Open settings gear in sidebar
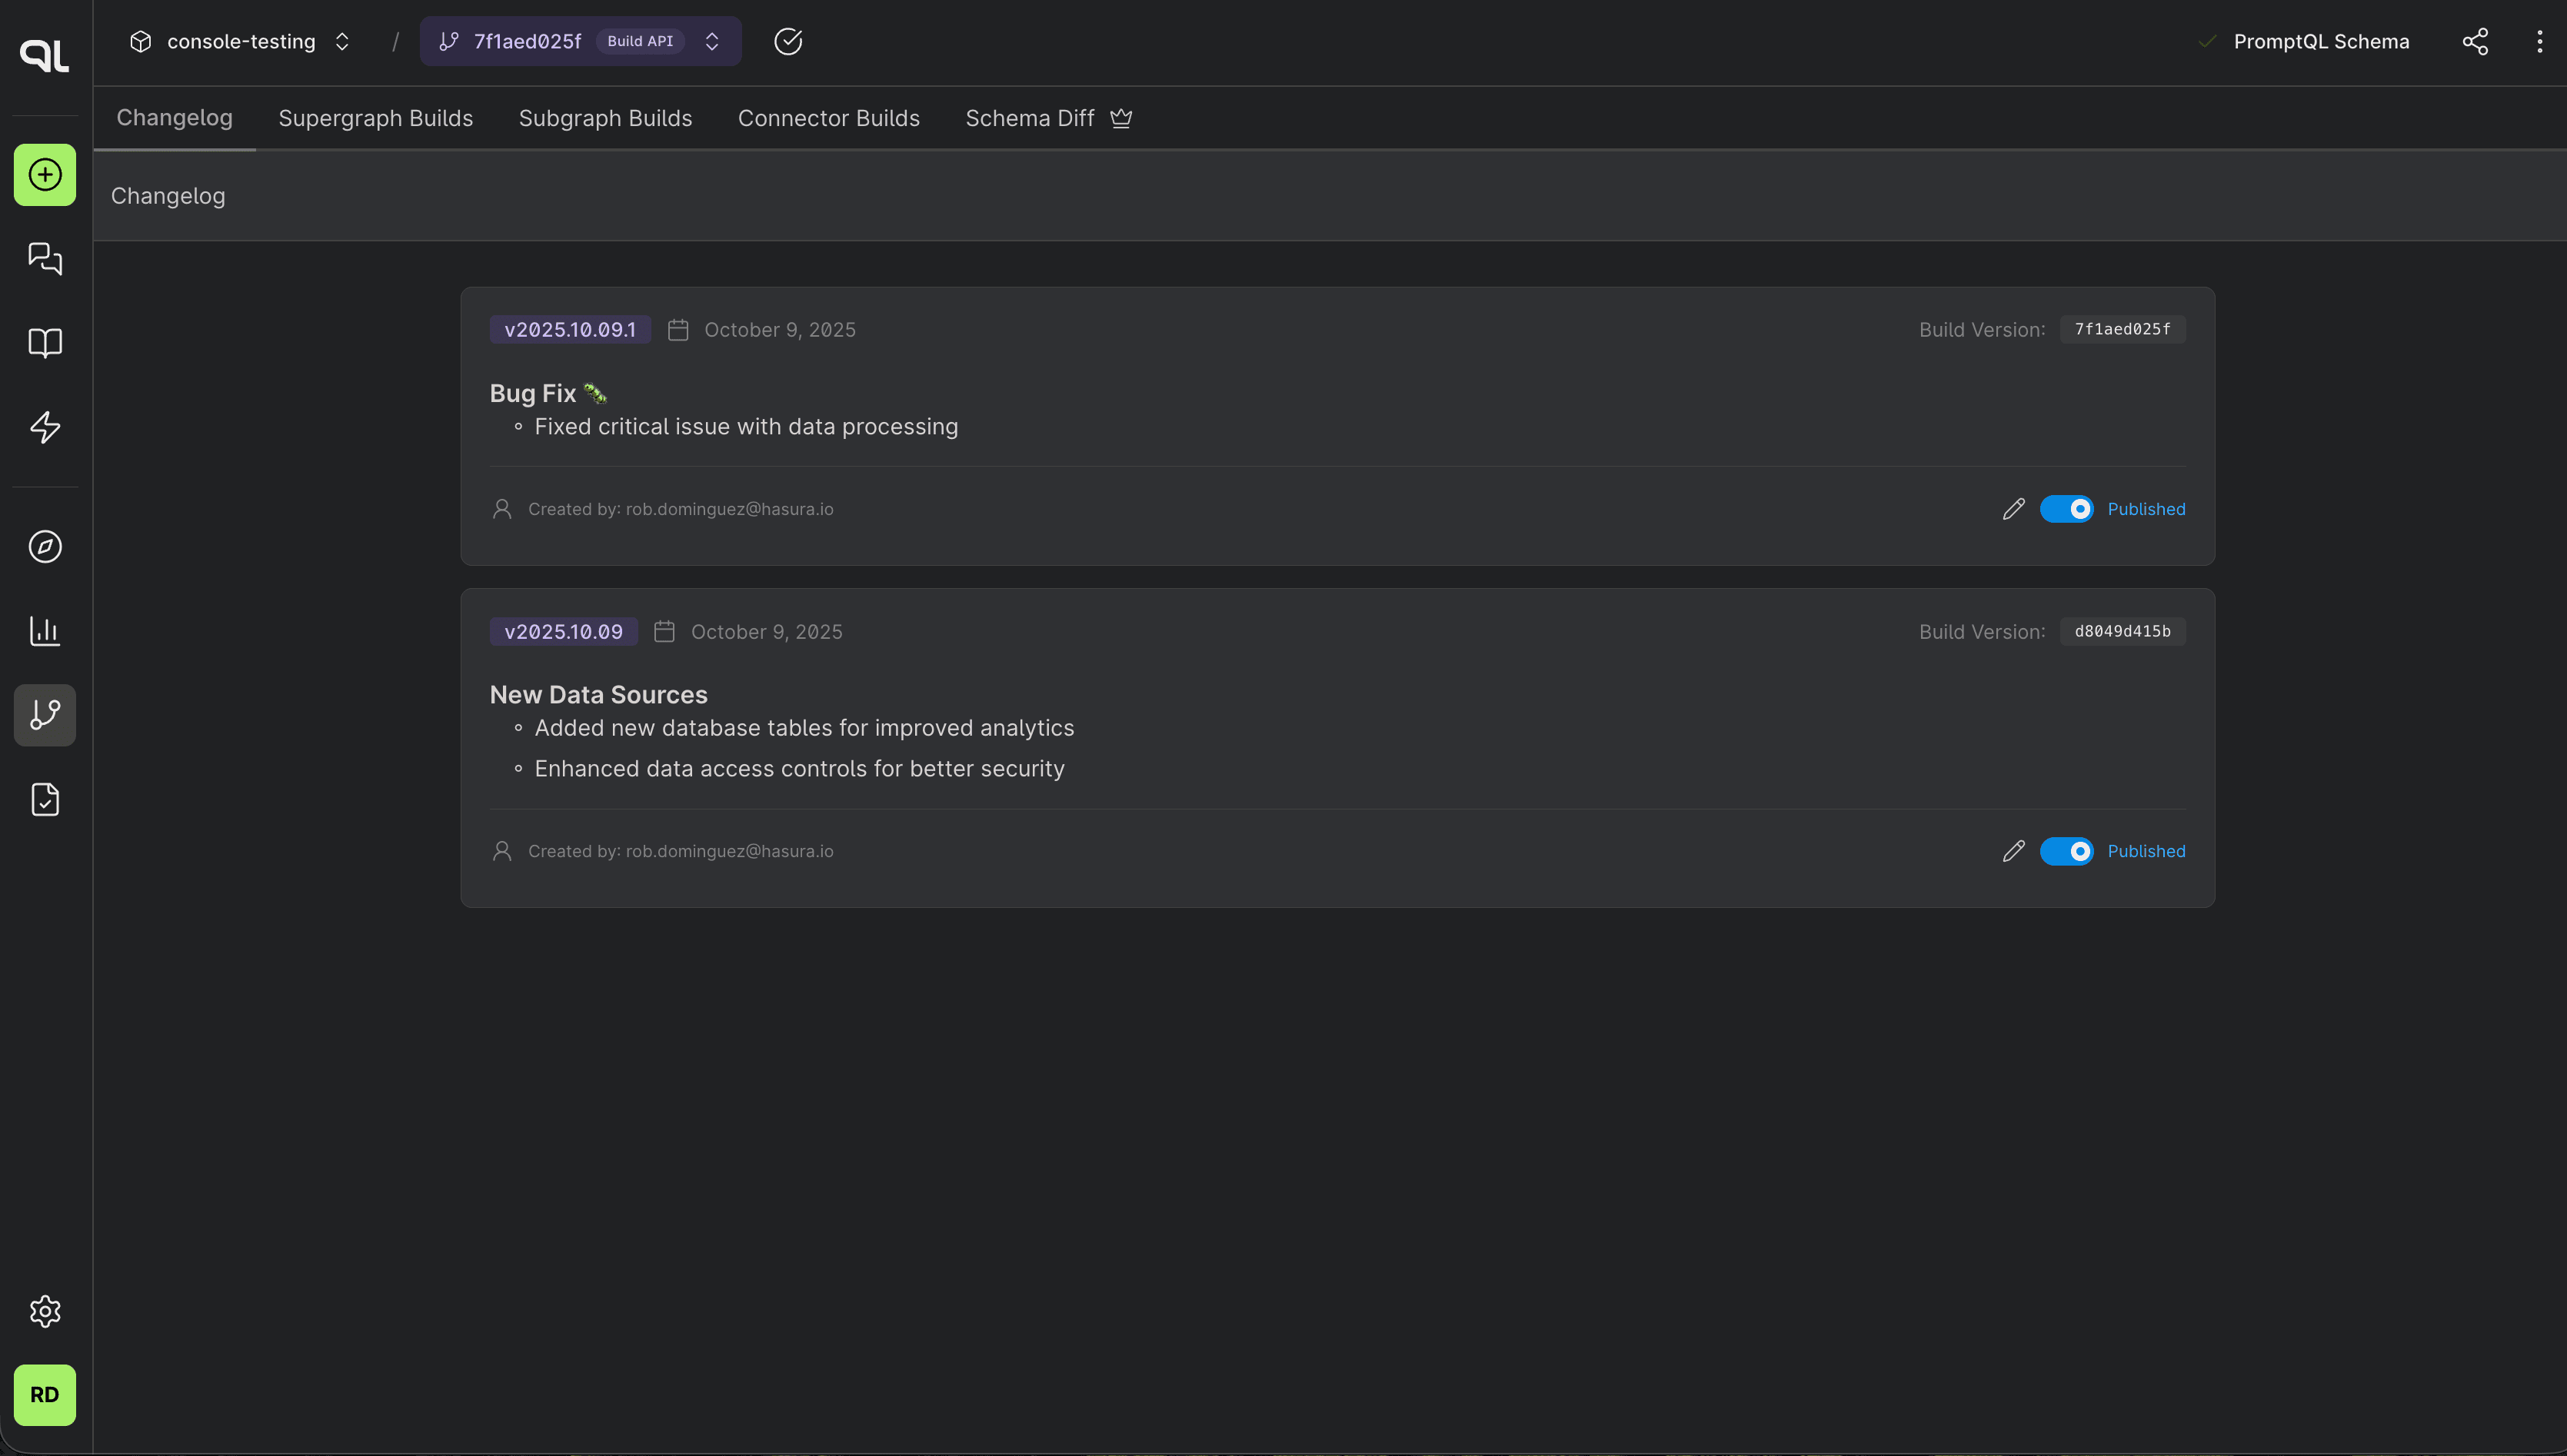The width and height of the screenshot is (2567, 1456). coord(45,1311)
